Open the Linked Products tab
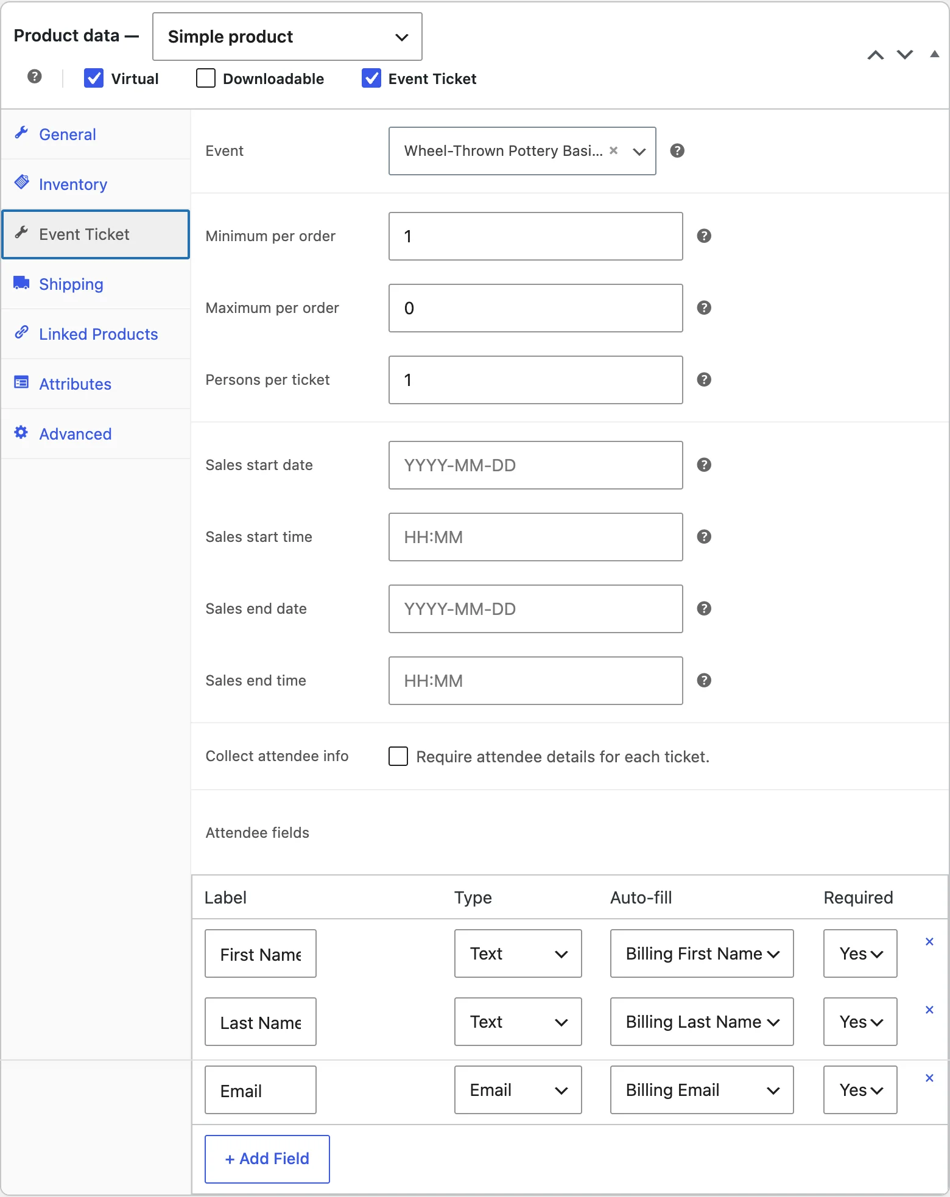Screen dimensions: 950x1197 coord(96,334)
